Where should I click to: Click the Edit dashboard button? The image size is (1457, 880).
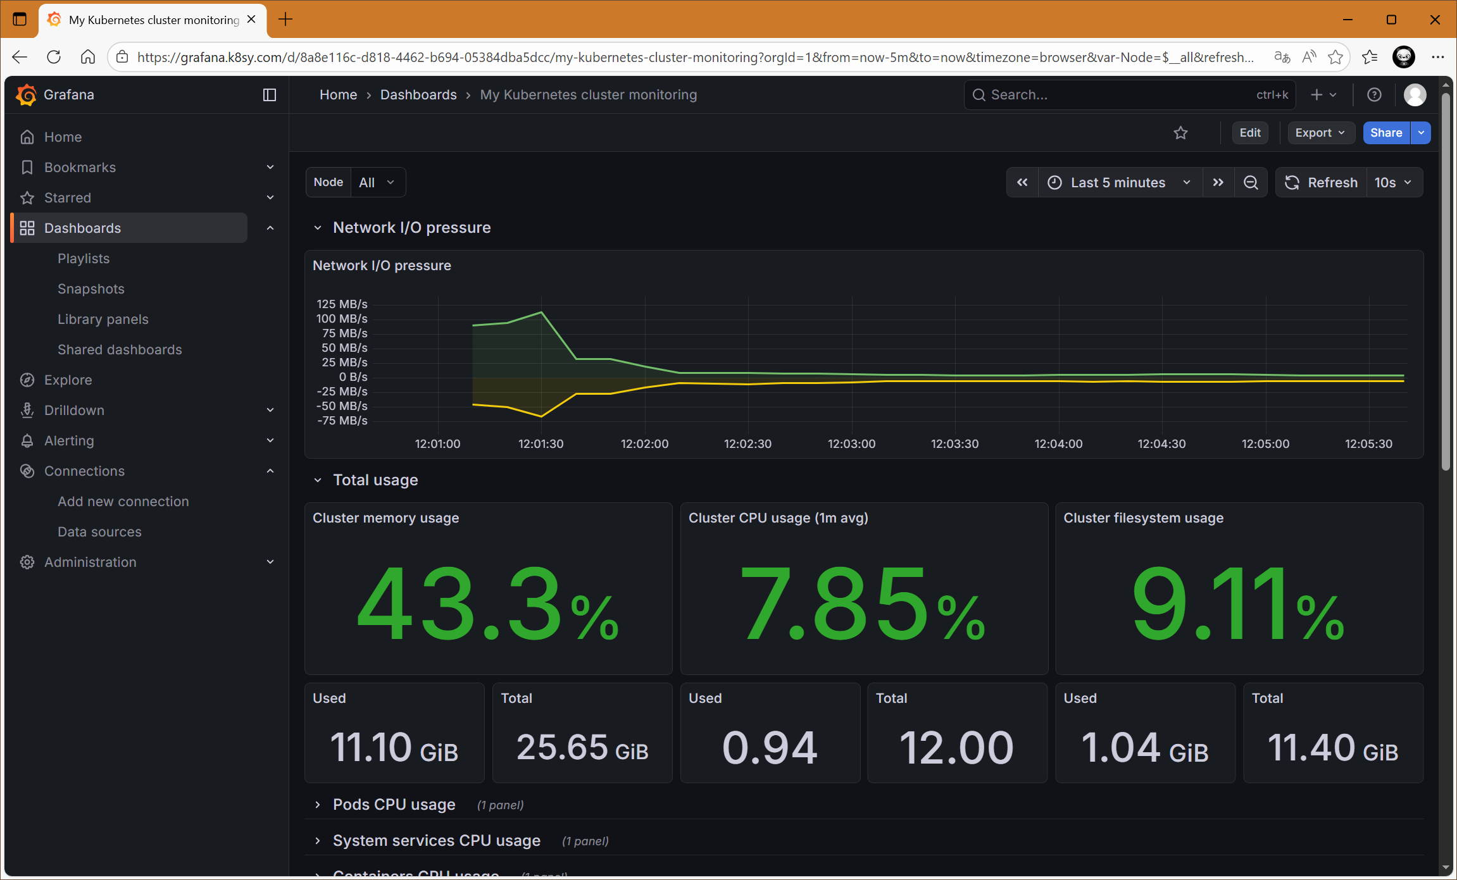coord(1249,133)
